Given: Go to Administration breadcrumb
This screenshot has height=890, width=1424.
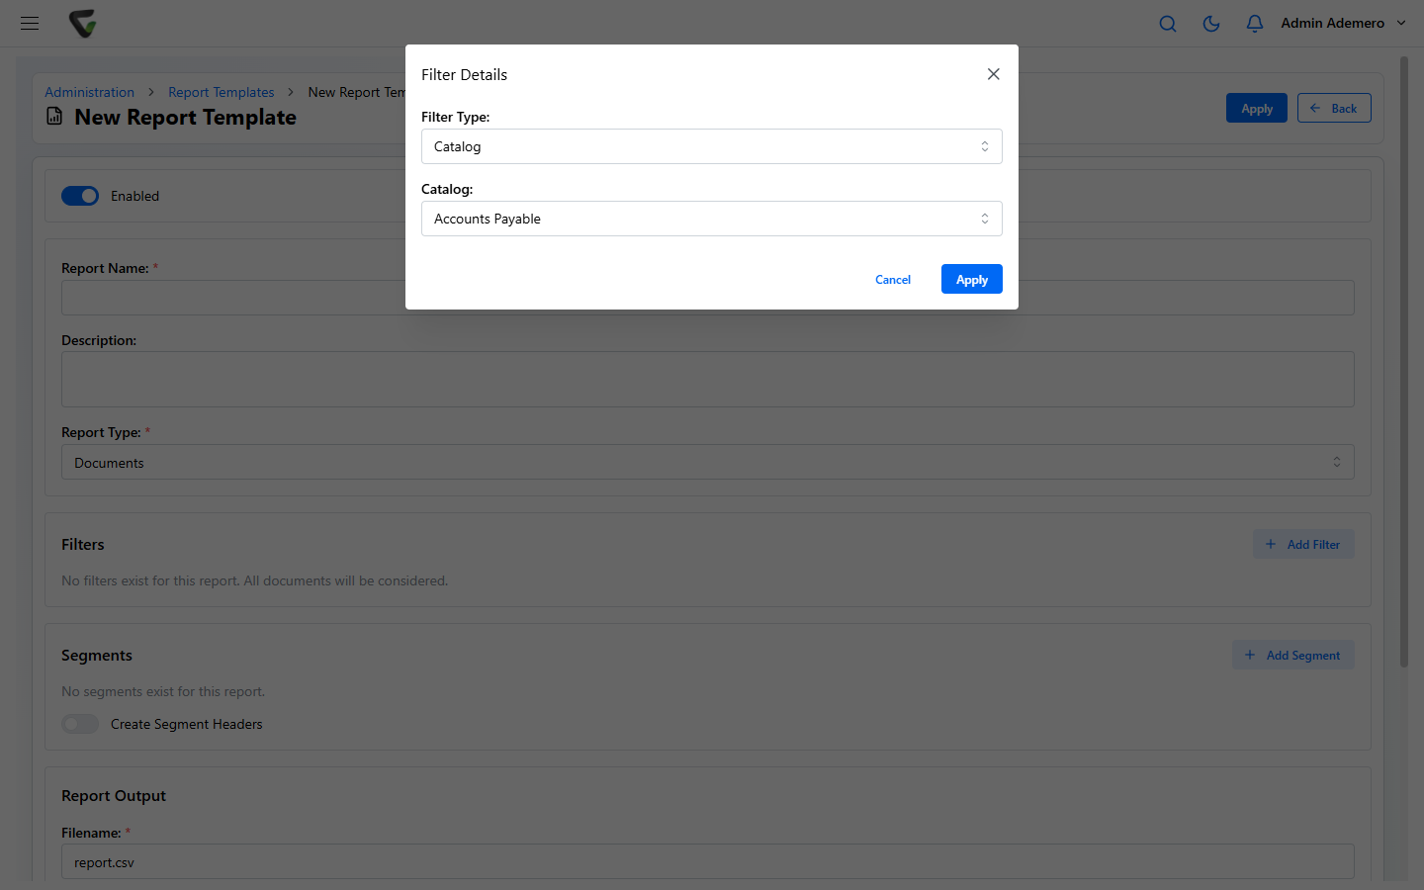Looking at the screenshot, I should 89,92.
